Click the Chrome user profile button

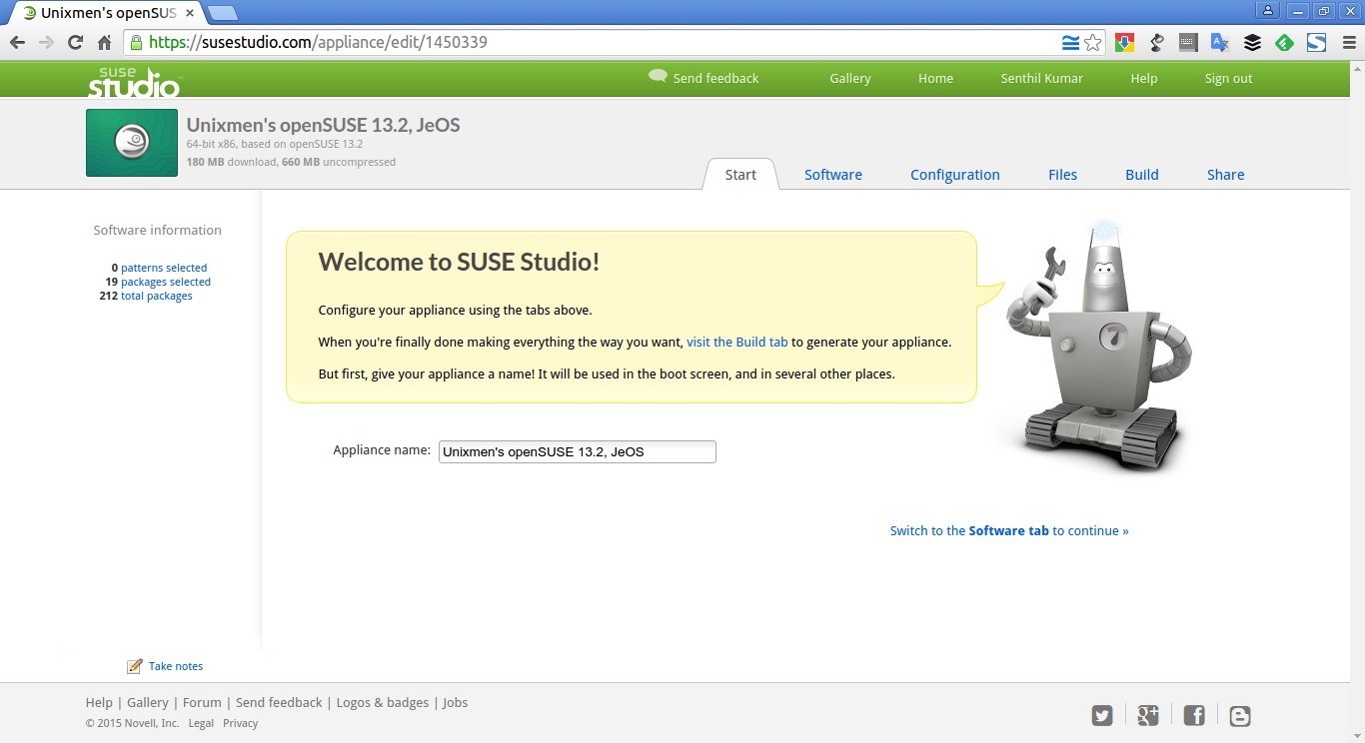[1268, 10]
